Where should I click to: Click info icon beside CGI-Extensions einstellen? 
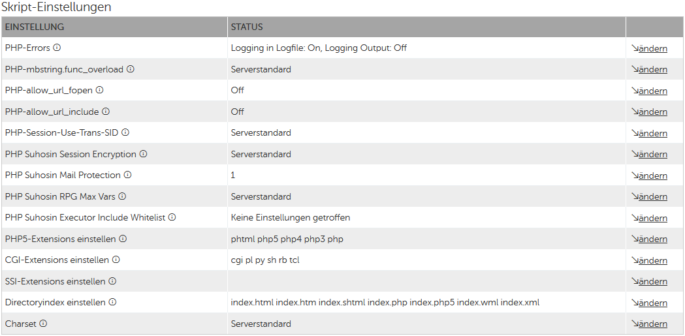click(x=116, y=260)
